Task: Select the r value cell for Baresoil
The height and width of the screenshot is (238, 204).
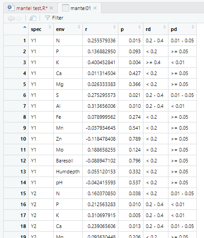Action: coord(100,161)
